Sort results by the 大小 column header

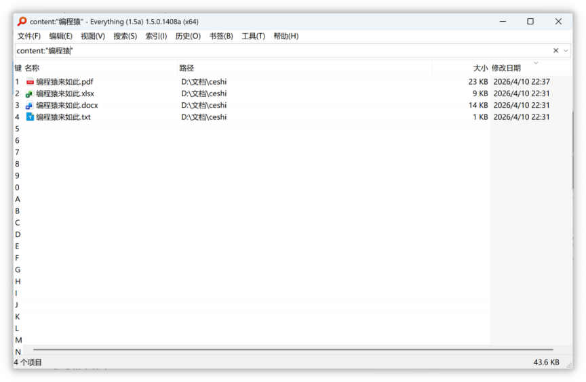pyautogui.click(x=480, y=68)
